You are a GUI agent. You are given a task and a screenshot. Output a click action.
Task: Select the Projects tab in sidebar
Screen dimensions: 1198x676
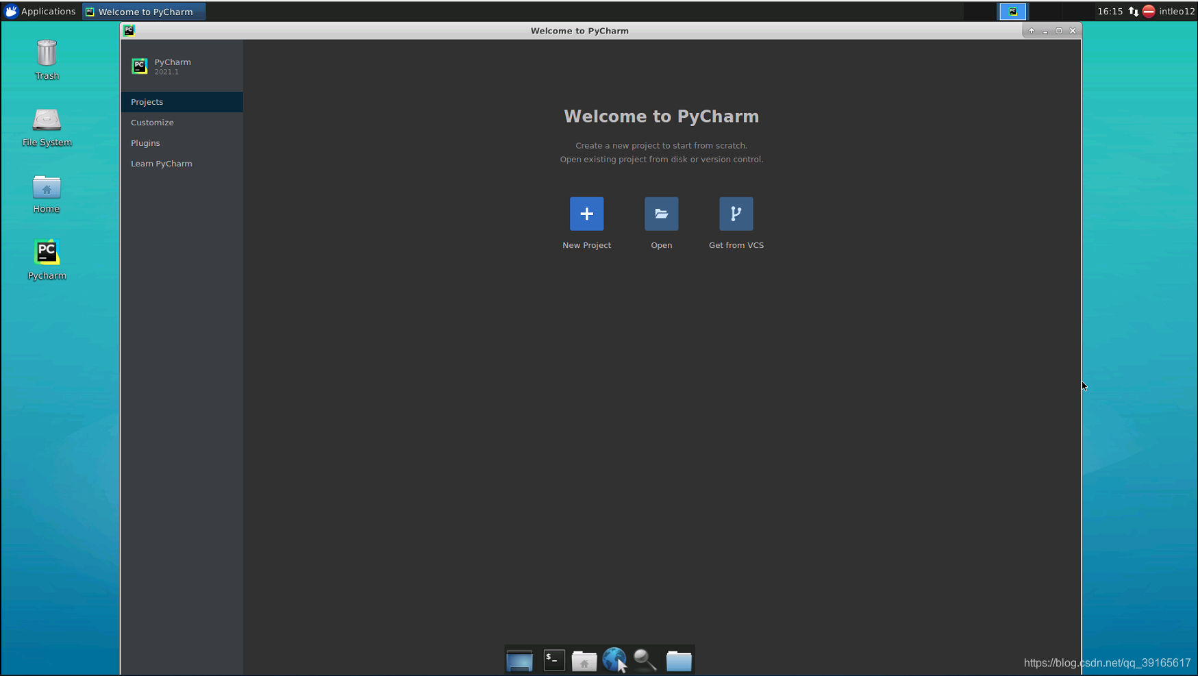pyautogui.click(x=182, y=102)
